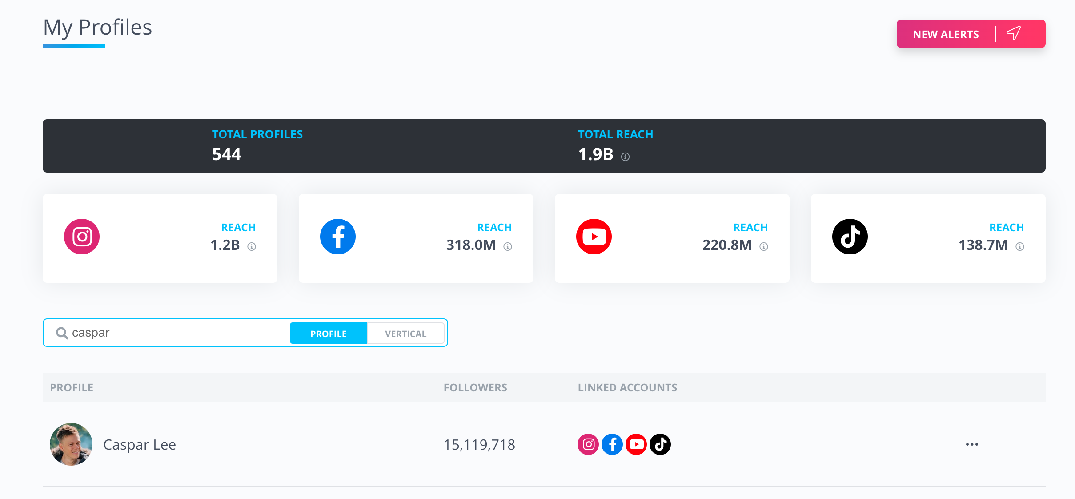Click the PROFILE column header

point(72,387)
